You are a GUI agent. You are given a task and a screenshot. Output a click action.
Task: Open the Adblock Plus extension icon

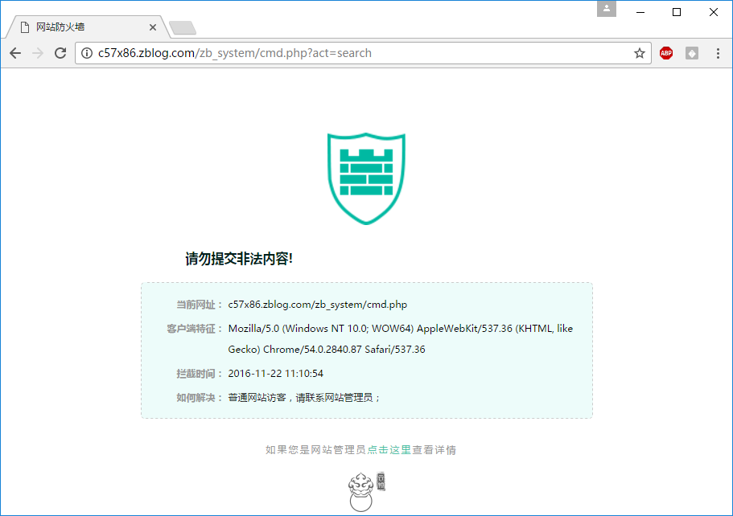[x=665, y=54]
